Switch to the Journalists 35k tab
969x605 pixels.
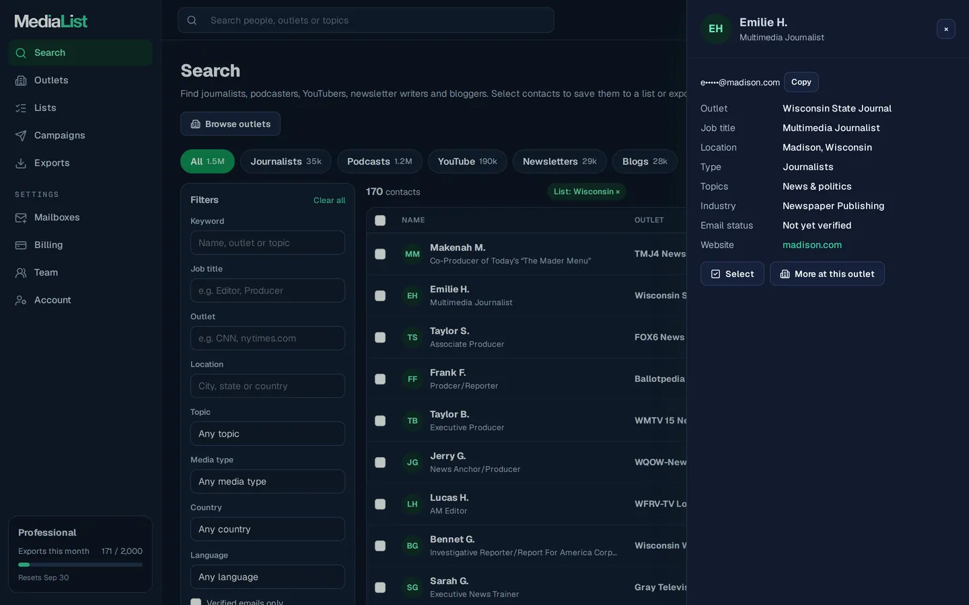286,161
